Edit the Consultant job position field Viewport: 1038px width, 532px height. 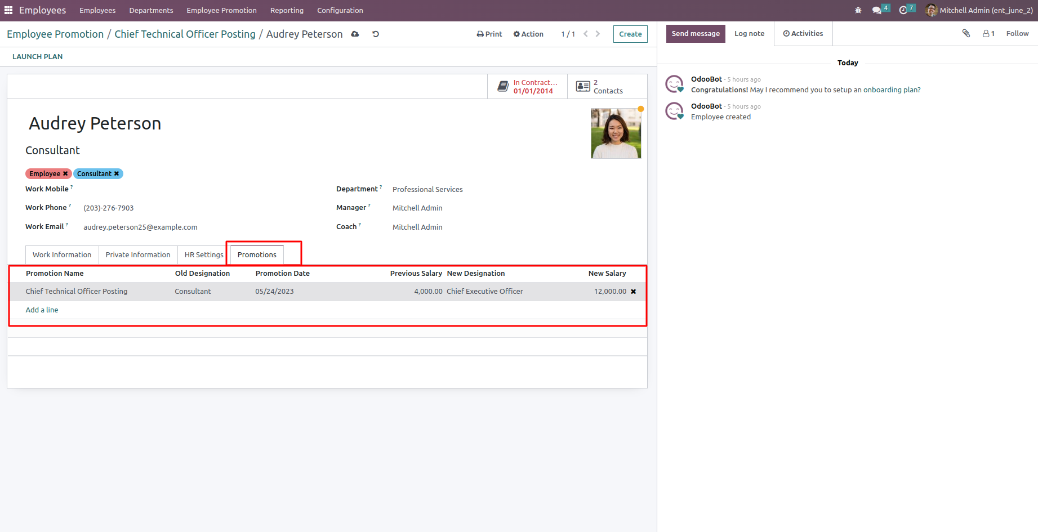(x=52, y=150)
